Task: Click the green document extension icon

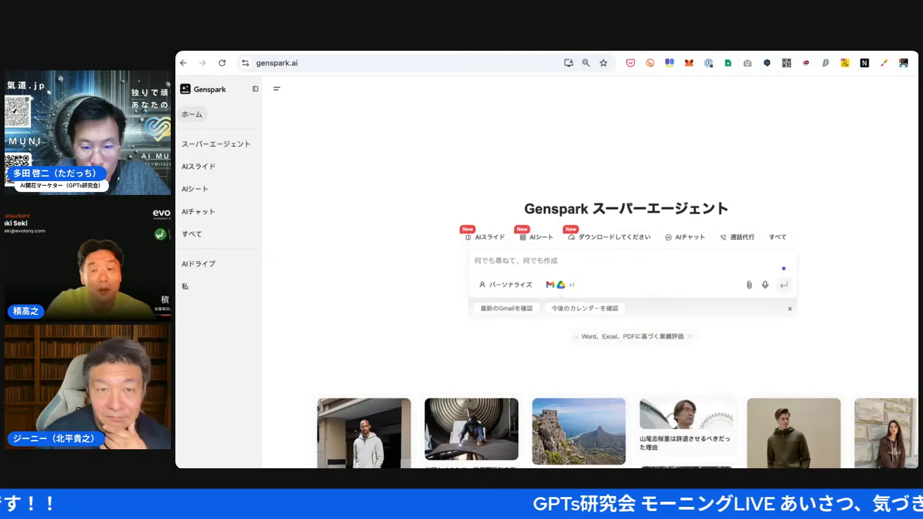Action: click(728, 63)
